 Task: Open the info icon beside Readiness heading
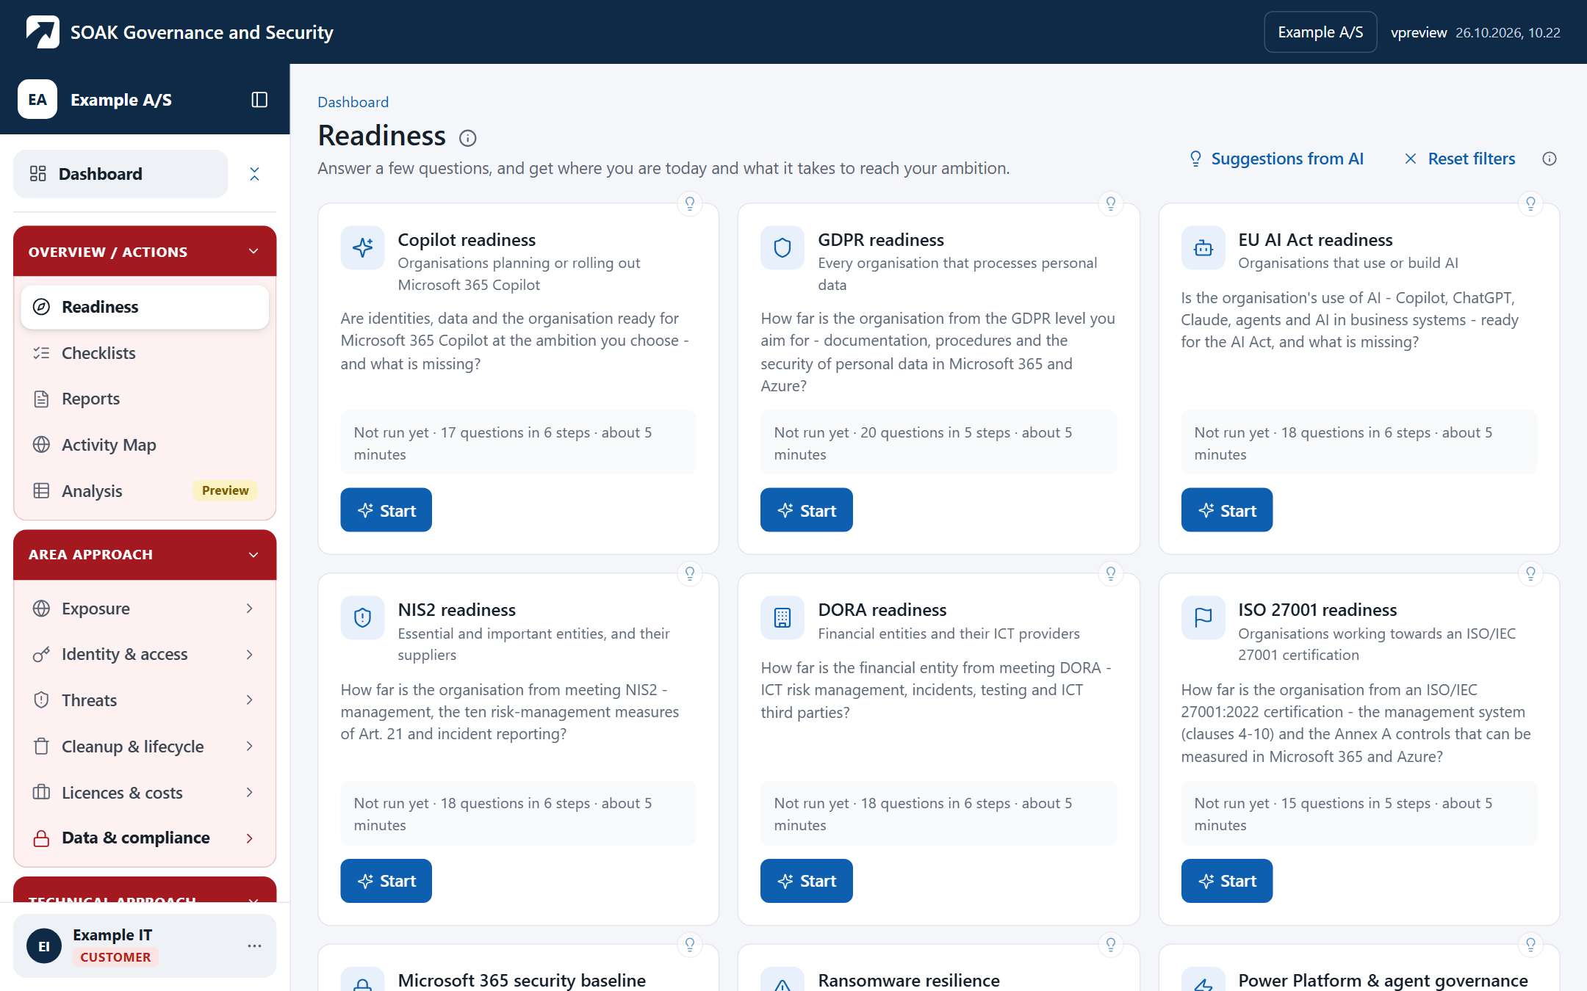[468, 138]
